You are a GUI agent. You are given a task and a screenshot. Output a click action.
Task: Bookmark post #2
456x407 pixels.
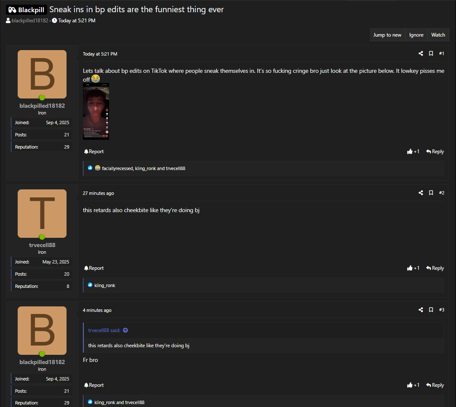coord(431,193)
